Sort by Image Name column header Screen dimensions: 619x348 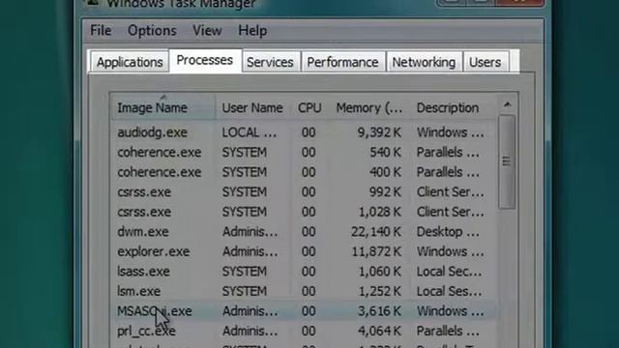[162, 107]
